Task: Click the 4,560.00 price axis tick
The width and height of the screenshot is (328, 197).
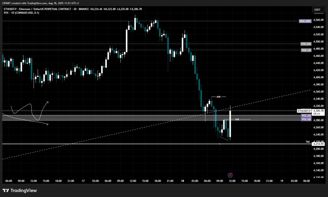Action: (318, 20)
